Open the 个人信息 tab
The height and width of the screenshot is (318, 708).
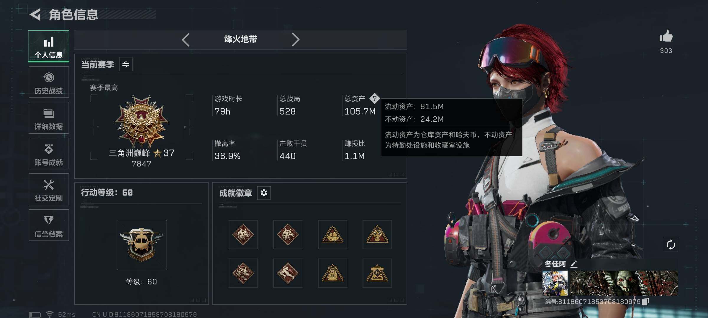[49, 46]
